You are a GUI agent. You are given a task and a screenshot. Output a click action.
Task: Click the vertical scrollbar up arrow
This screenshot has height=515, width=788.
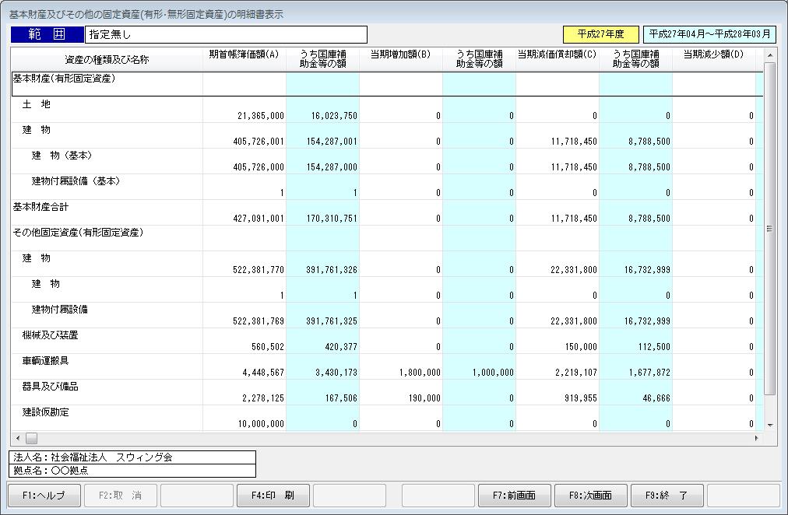pos(769,55)
